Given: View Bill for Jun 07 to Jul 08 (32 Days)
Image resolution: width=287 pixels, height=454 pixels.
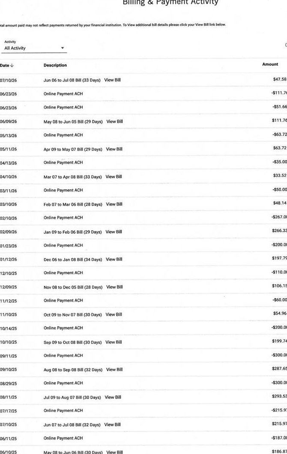Looking at the screenshot, I should 112,424.
